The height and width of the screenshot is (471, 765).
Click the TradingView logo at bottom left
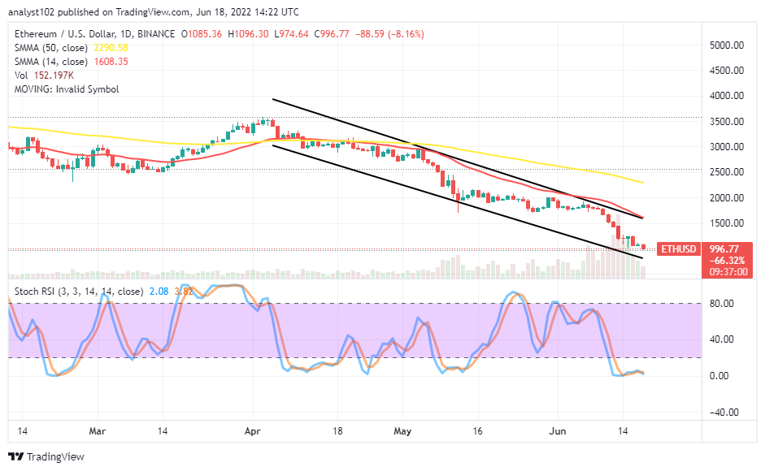click(x=46, y=457)
